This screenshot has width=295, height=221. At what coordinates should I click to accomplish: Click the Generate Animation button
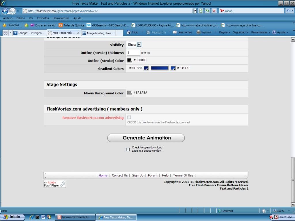(146, 138)
